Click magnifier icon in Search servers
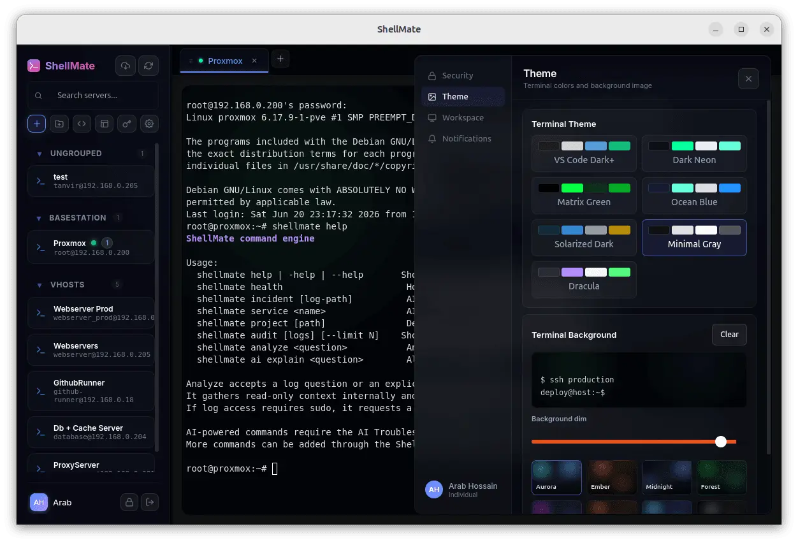798x543 pixels. tap(39, 96)
